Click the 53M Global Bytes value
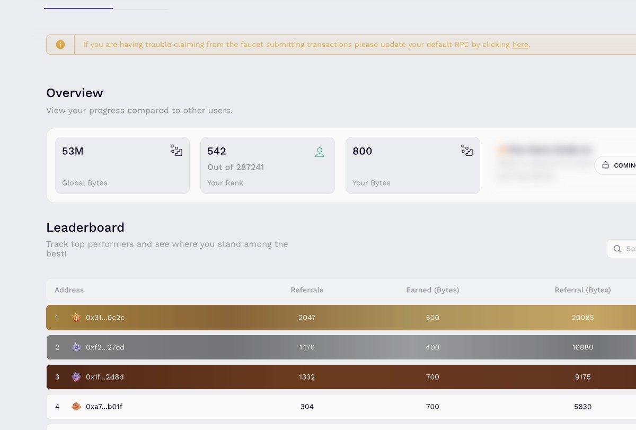This screenshot has width=636, height=430. click(x=73, y=151)
